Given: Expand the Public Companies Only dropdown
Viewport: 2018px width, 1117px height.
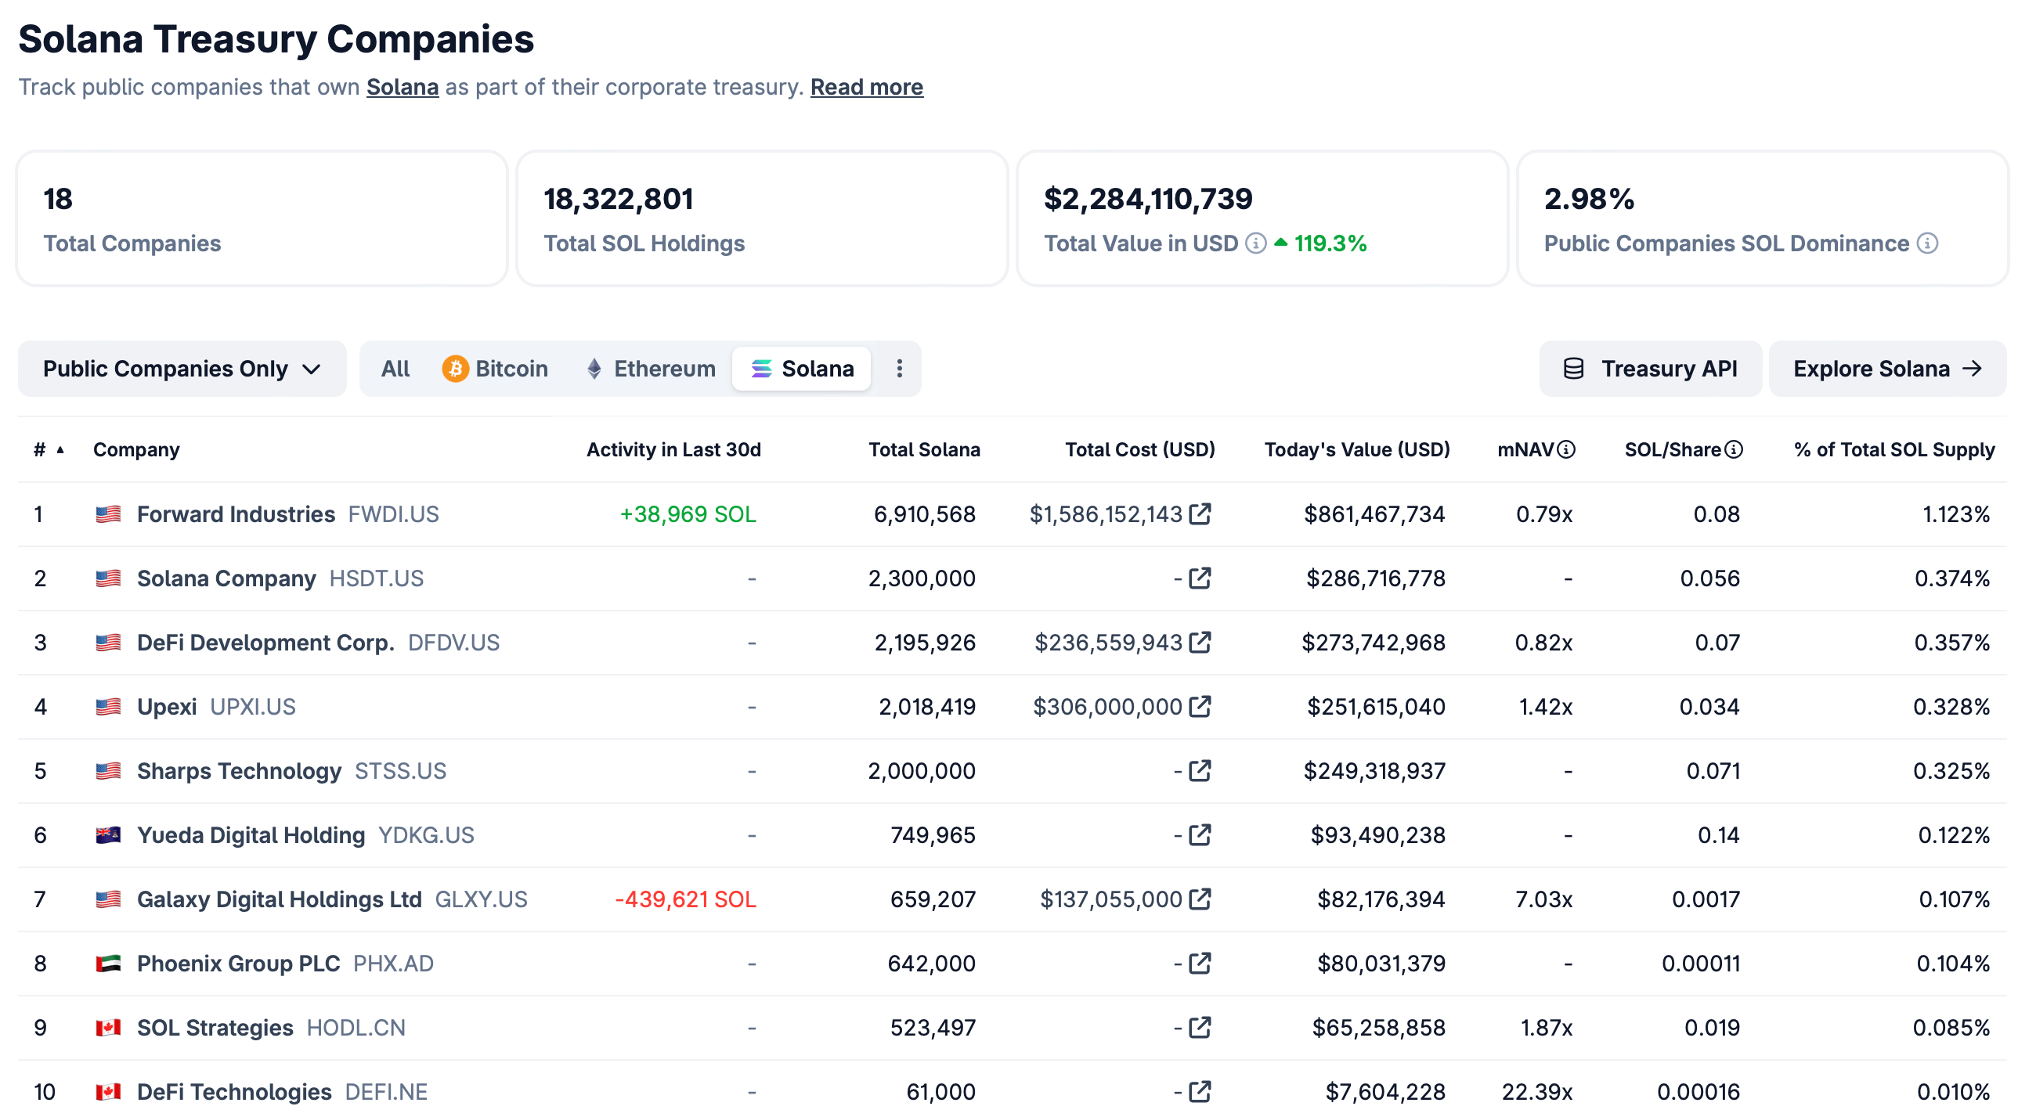Looking at the screenshot, I should [182, 369].
